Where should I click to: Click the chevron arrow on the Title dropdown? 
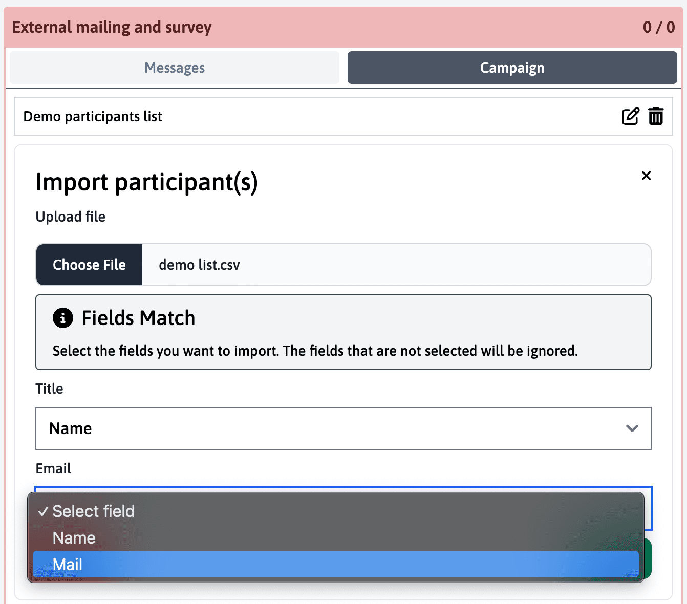coord(632,428)
